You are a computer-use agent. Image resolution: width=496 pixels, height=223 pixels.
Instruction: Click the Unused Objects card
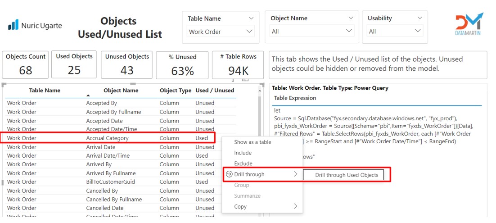click(127, 65)
